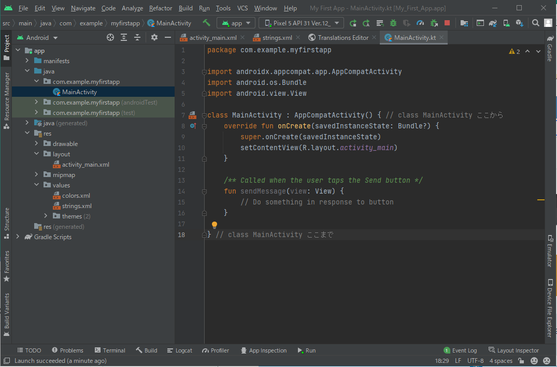Image resolution: width=557 pixels, height=367 pixels.
Task: Expand the Gradle Scripts tree node
Action: point(18,237)
